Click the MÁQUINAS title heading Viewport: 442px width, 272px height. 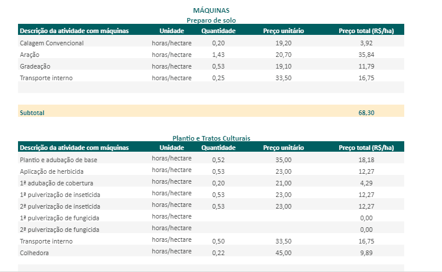tap(211, 10)
